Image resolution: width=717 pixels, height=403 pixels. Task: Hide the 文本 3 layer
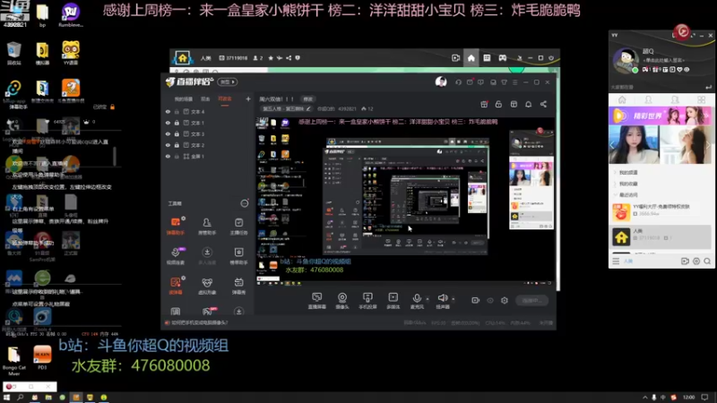[168, 133]
